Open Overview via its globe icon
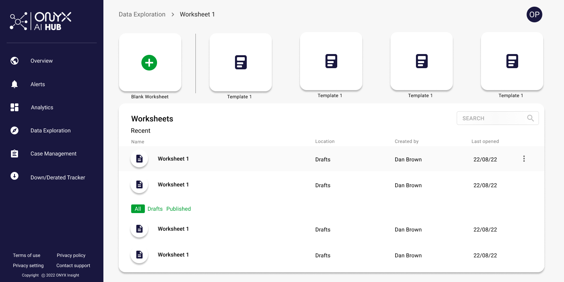Screen dimensions: 564x282 coord(14,61)
